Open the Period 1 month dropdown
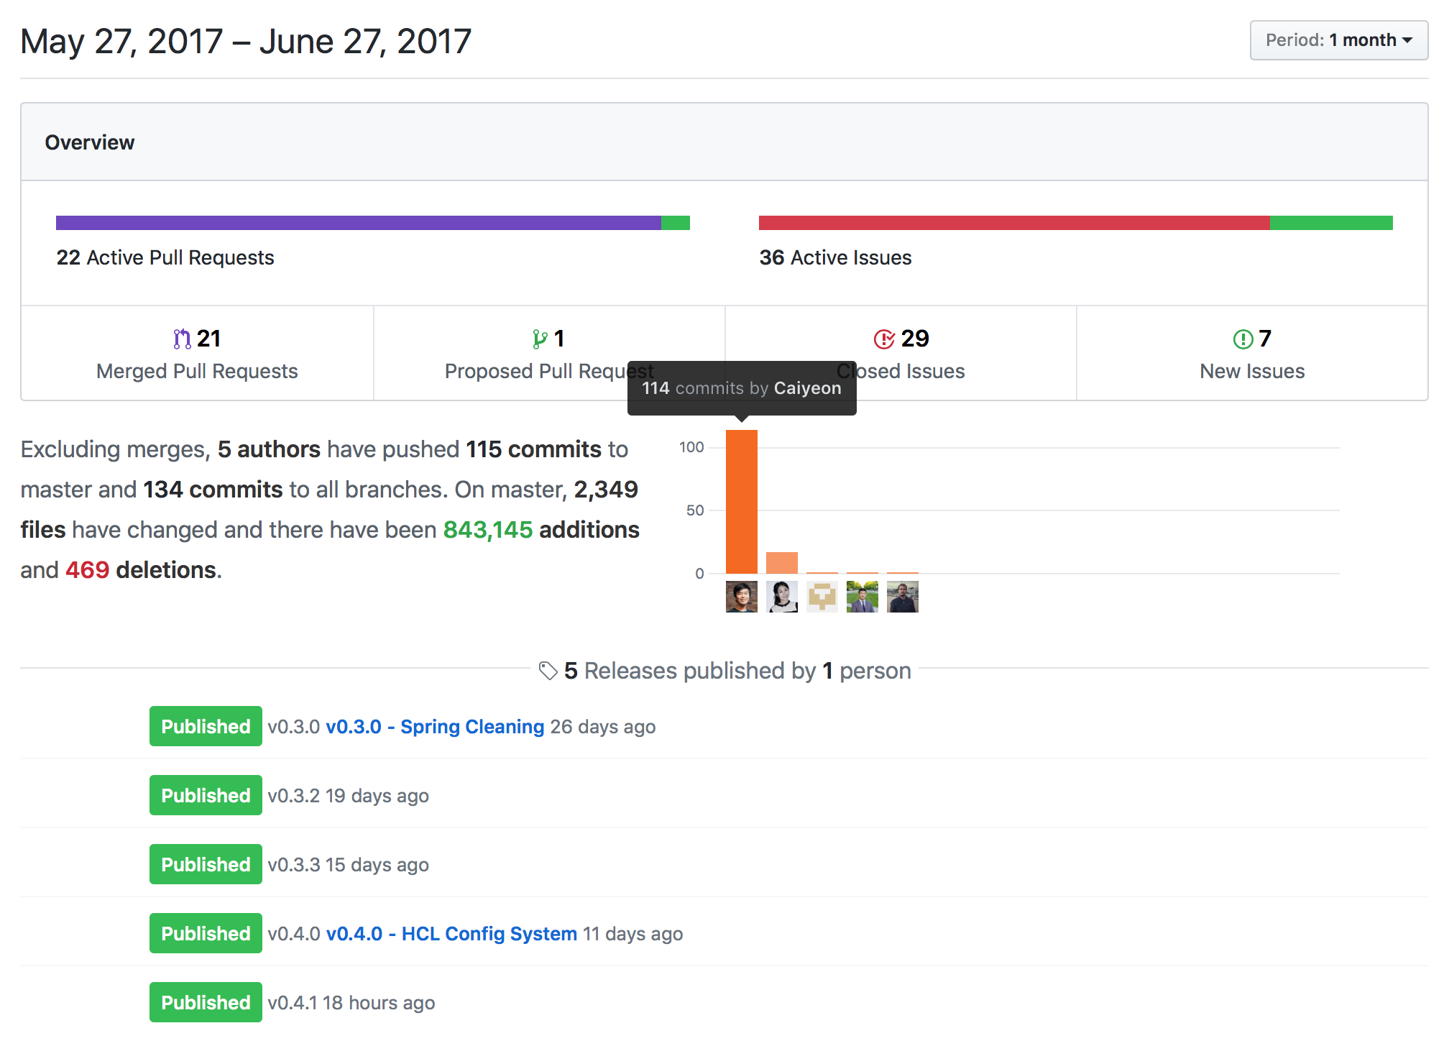 click(x=1338, y=40)
